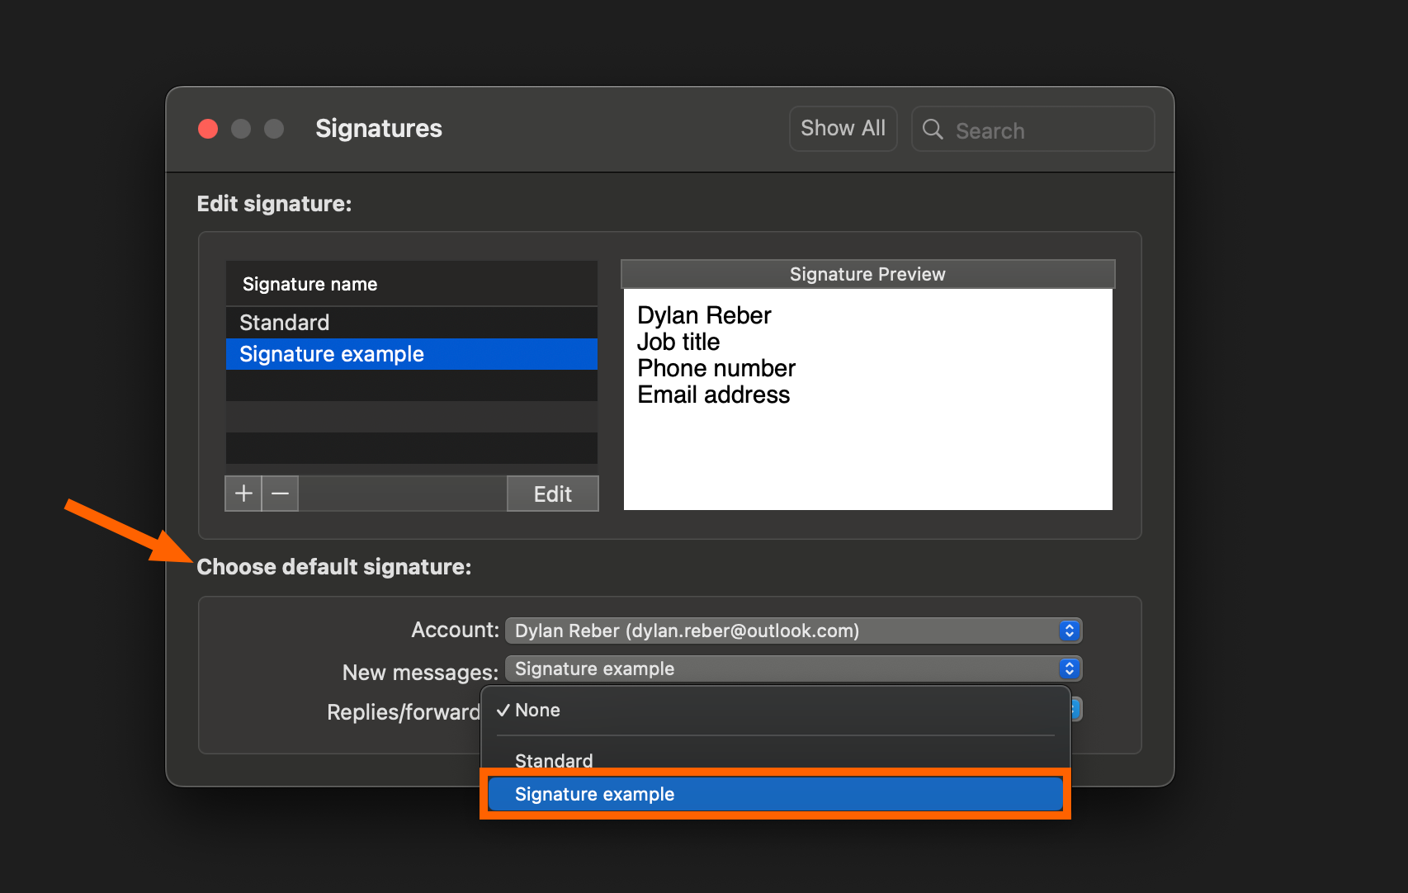Click inside the Signature Preview pane
Image resolution: width=1408 pixels, height=893 pixels.
867,399
